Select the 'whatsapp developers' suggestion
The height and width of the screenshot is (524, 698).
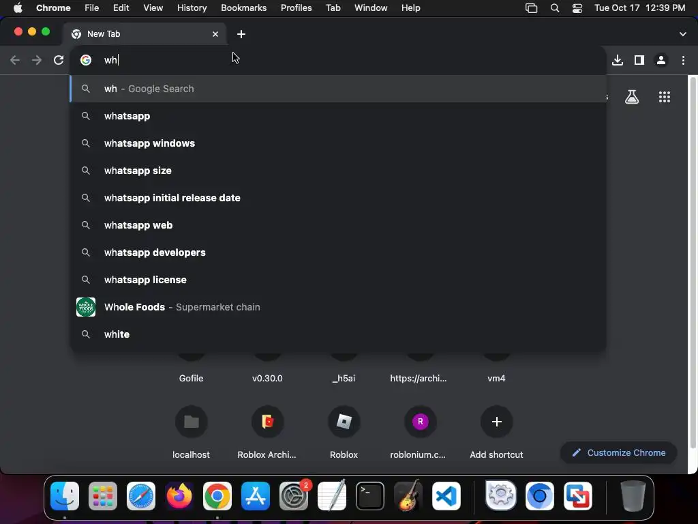tap(338, 252)
